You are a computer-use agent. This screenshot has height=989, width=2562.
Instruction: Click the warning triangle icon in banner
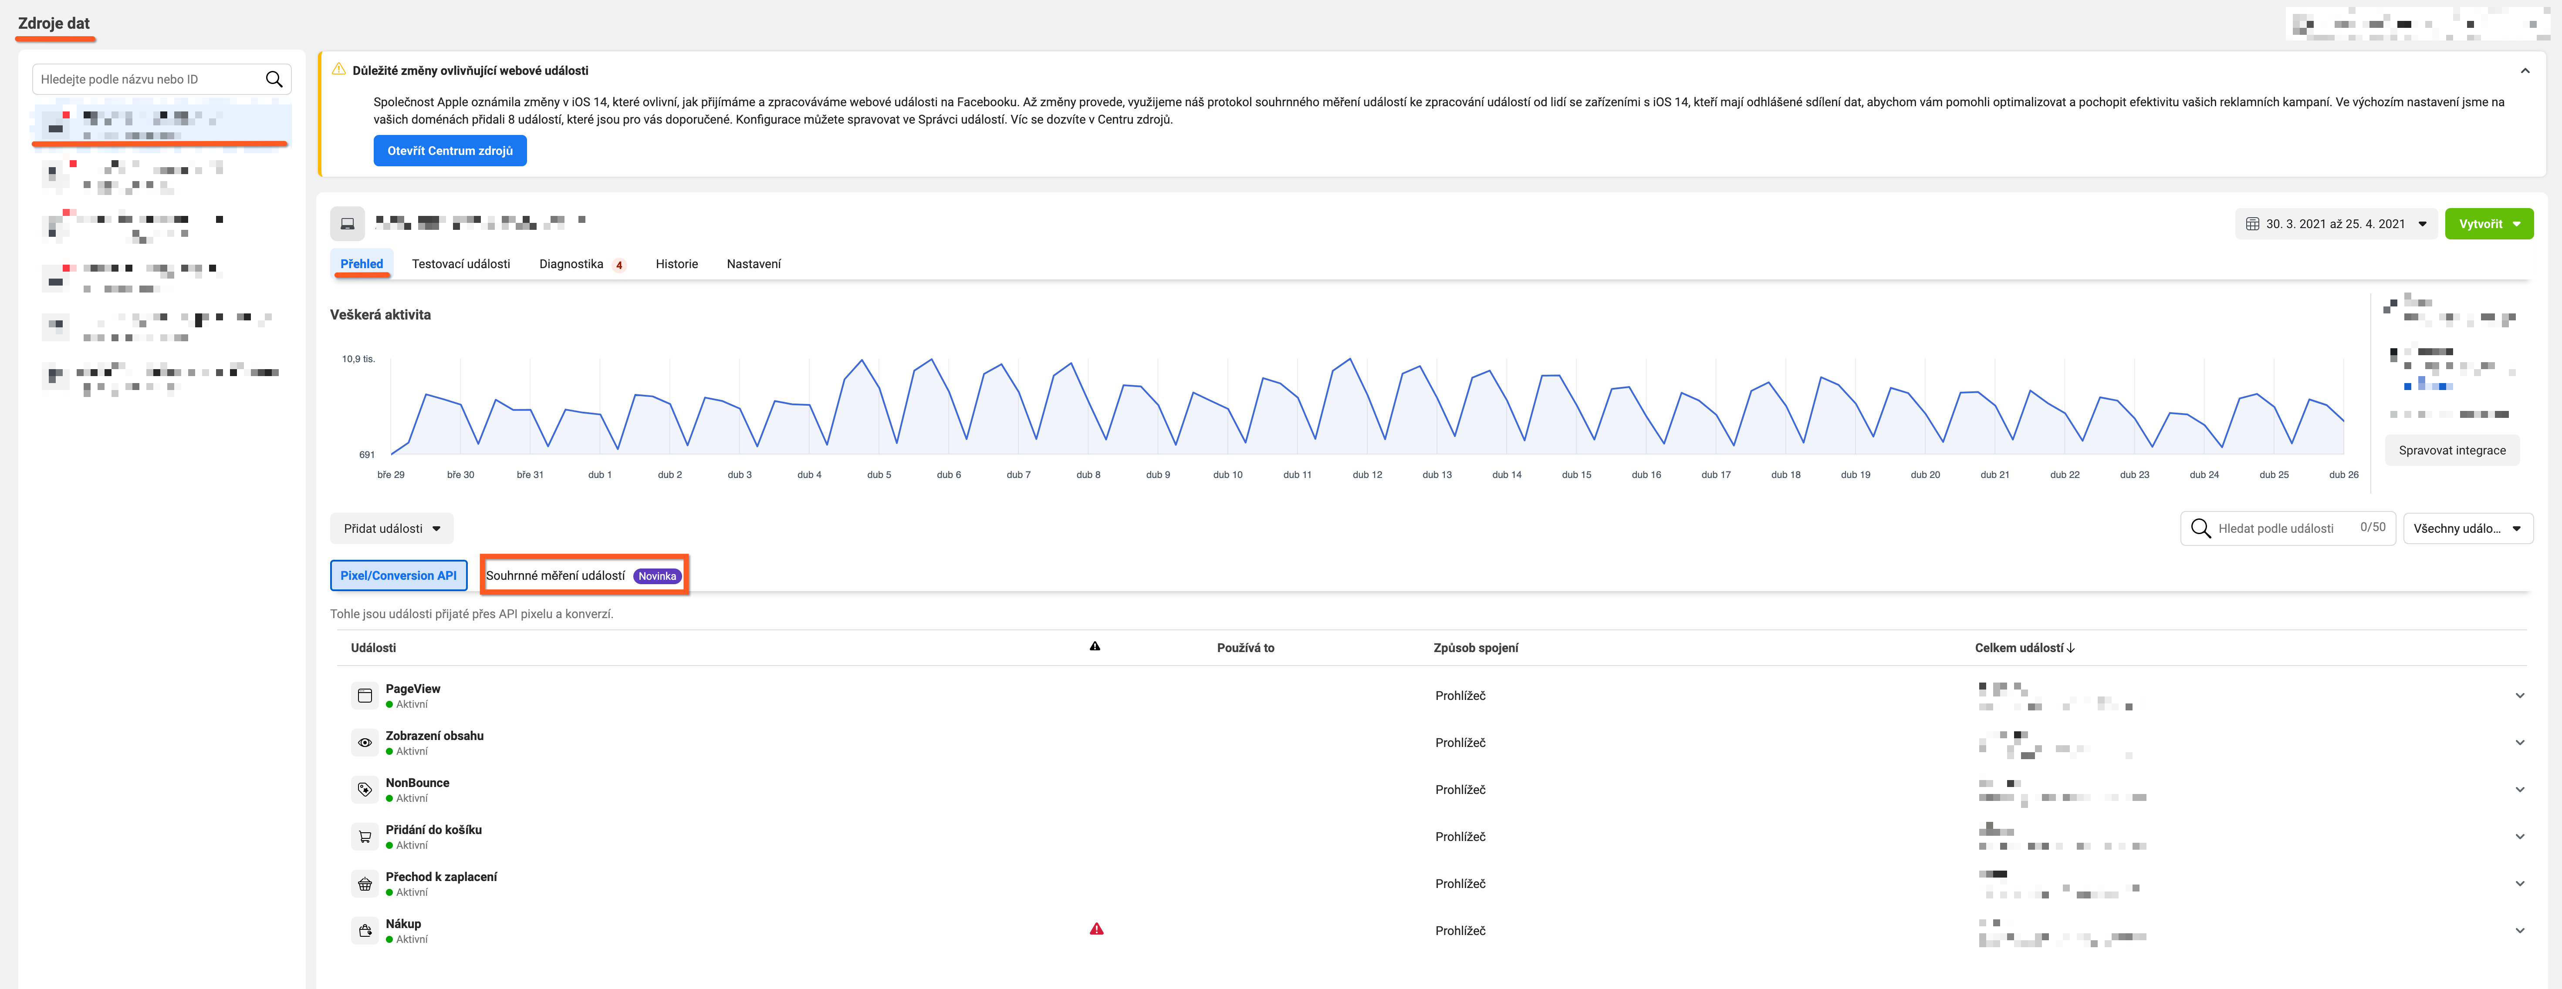click(x=339, y=70)
